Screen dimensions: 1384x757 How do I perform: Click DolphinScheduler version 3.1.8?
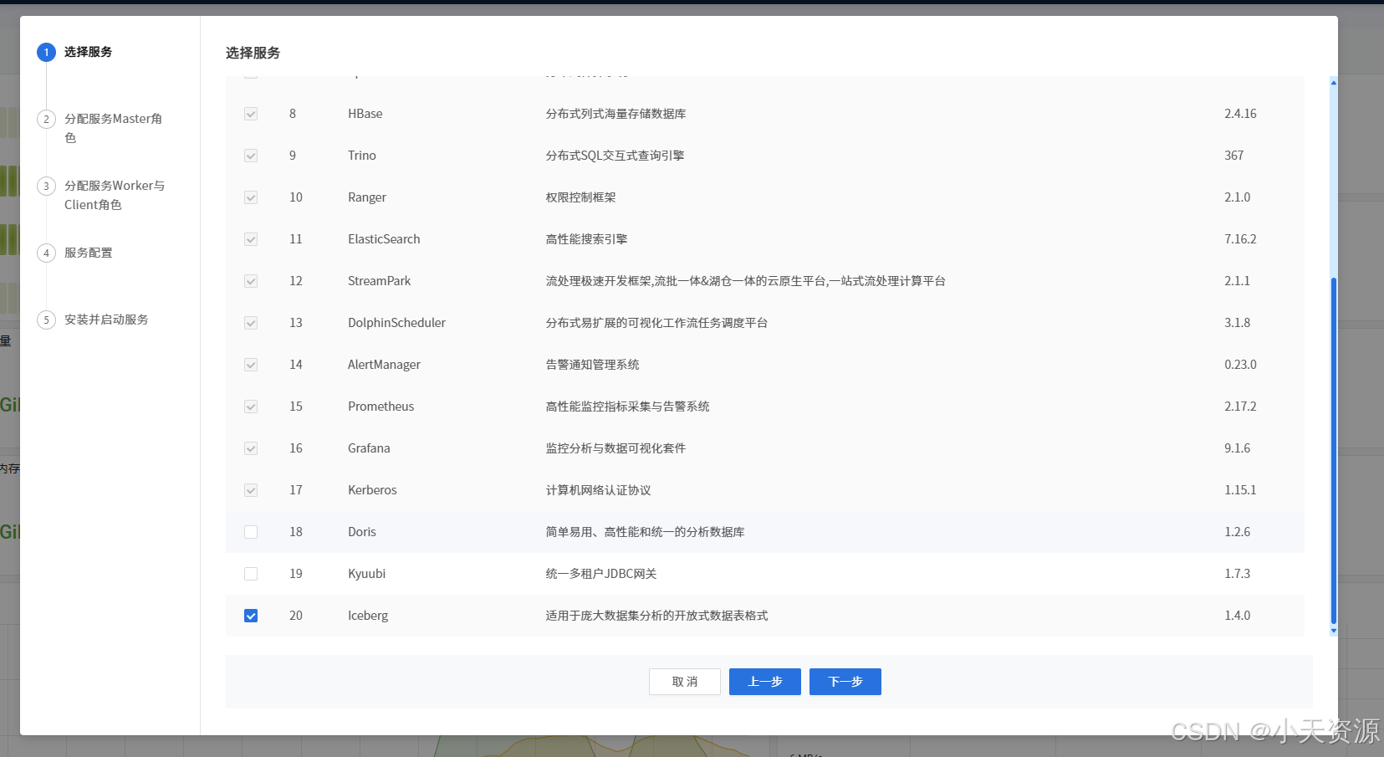1238,323
